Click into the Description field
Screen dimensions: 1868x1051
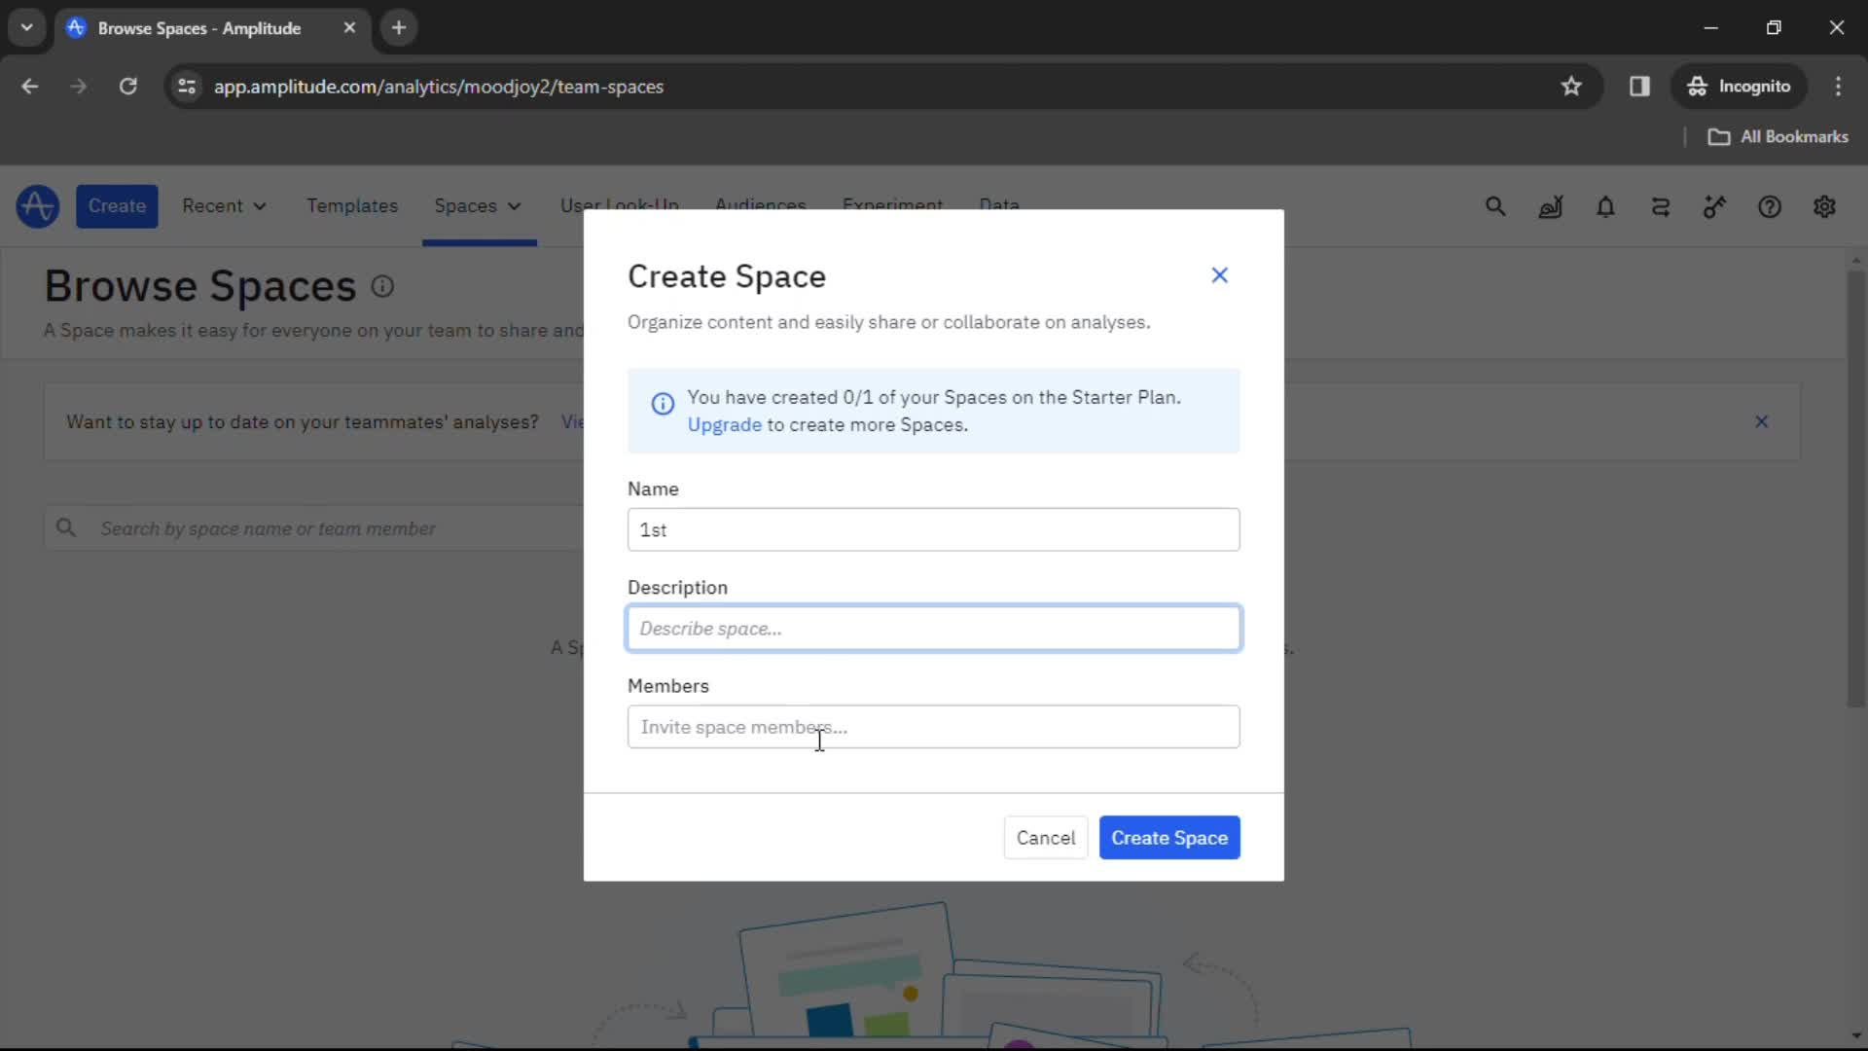[x=934, y=629]
